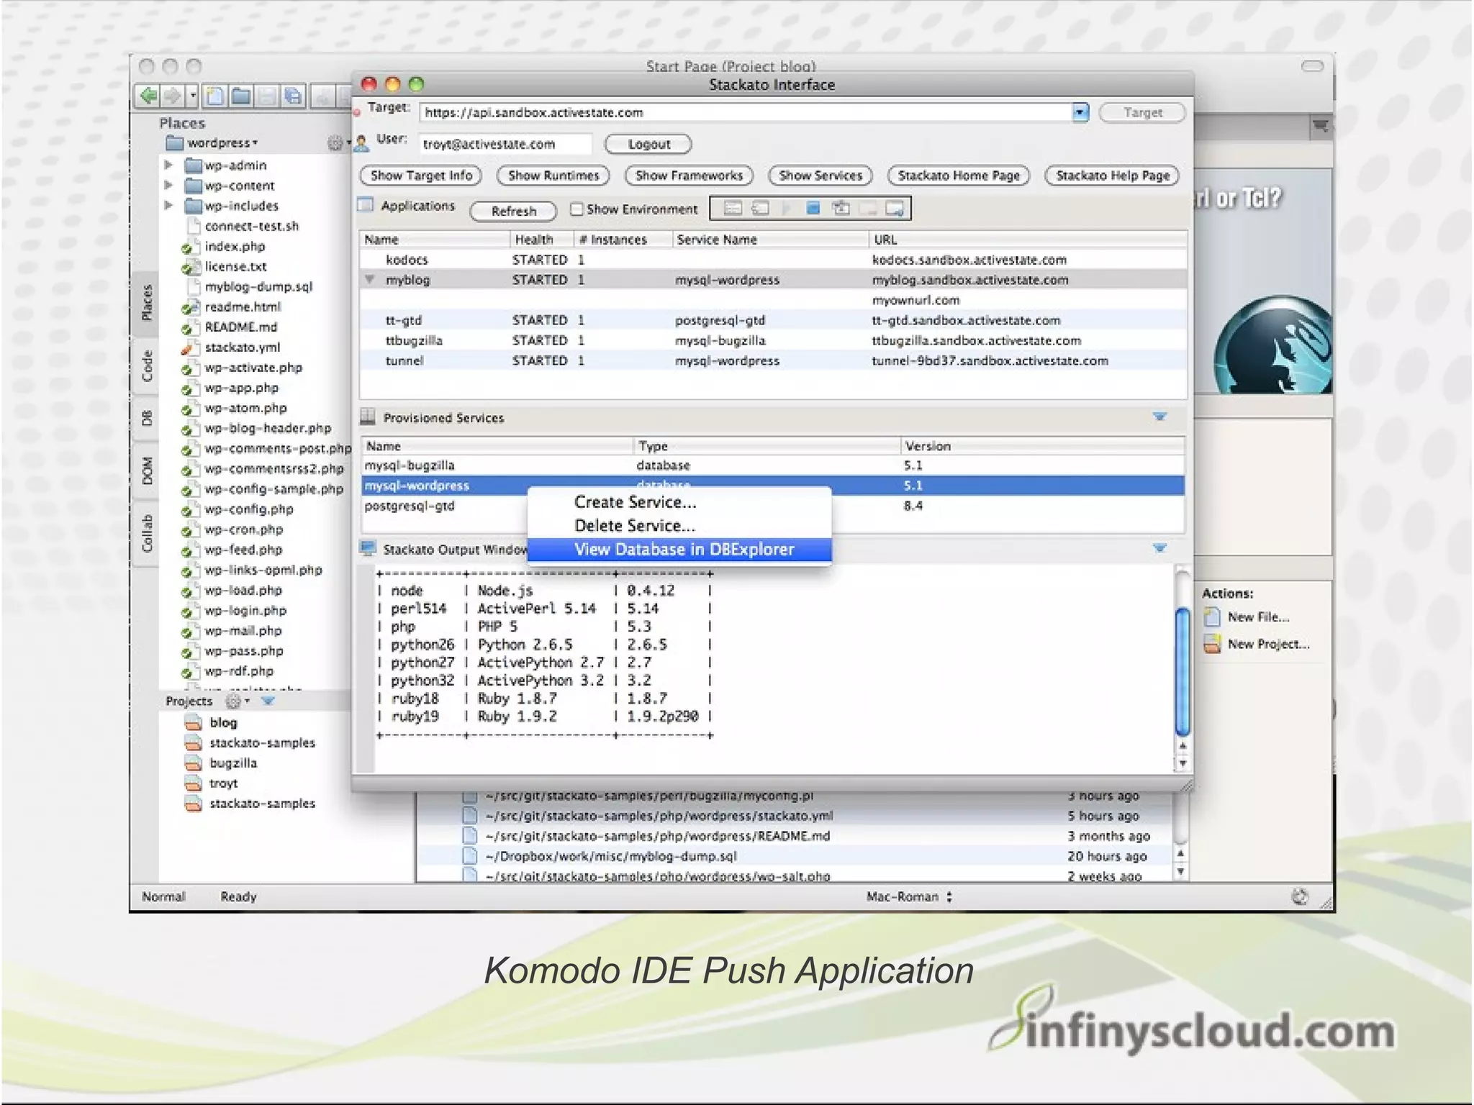Enable the Show Environment checkbox
This screenshot has width=1474, height=1105.
pyautogui.click(x=577, y=209)
